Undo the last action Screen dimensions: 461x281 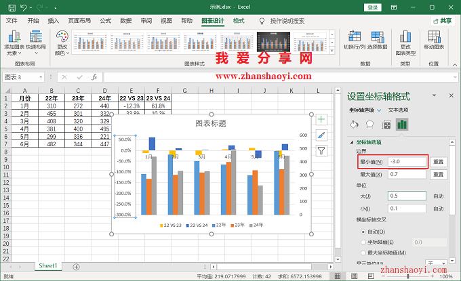pyautogui.click(x=24, y=7)
